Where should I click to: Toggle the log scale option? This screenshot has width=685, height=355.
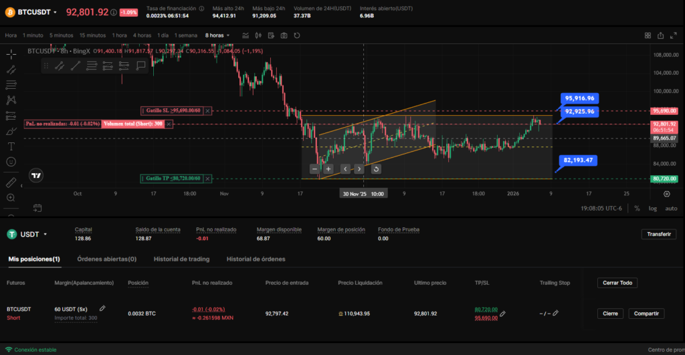coord(652,209)
